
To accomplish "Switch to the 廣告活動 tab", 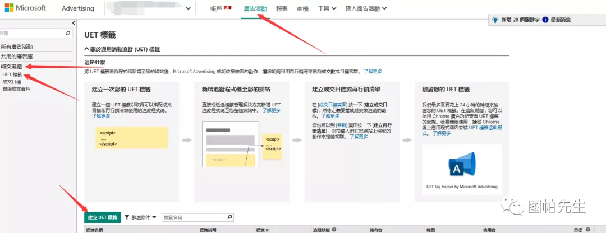I will 255,8.
